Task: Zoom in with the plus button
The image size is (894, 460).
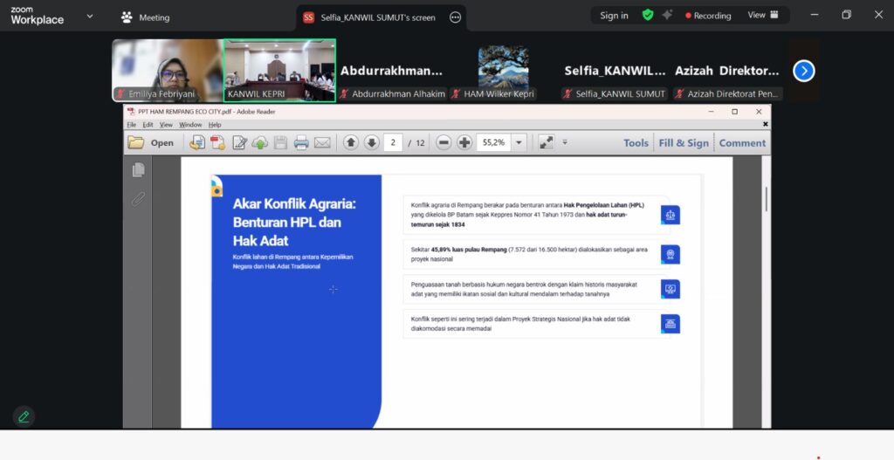Action: tap(464, 142)
